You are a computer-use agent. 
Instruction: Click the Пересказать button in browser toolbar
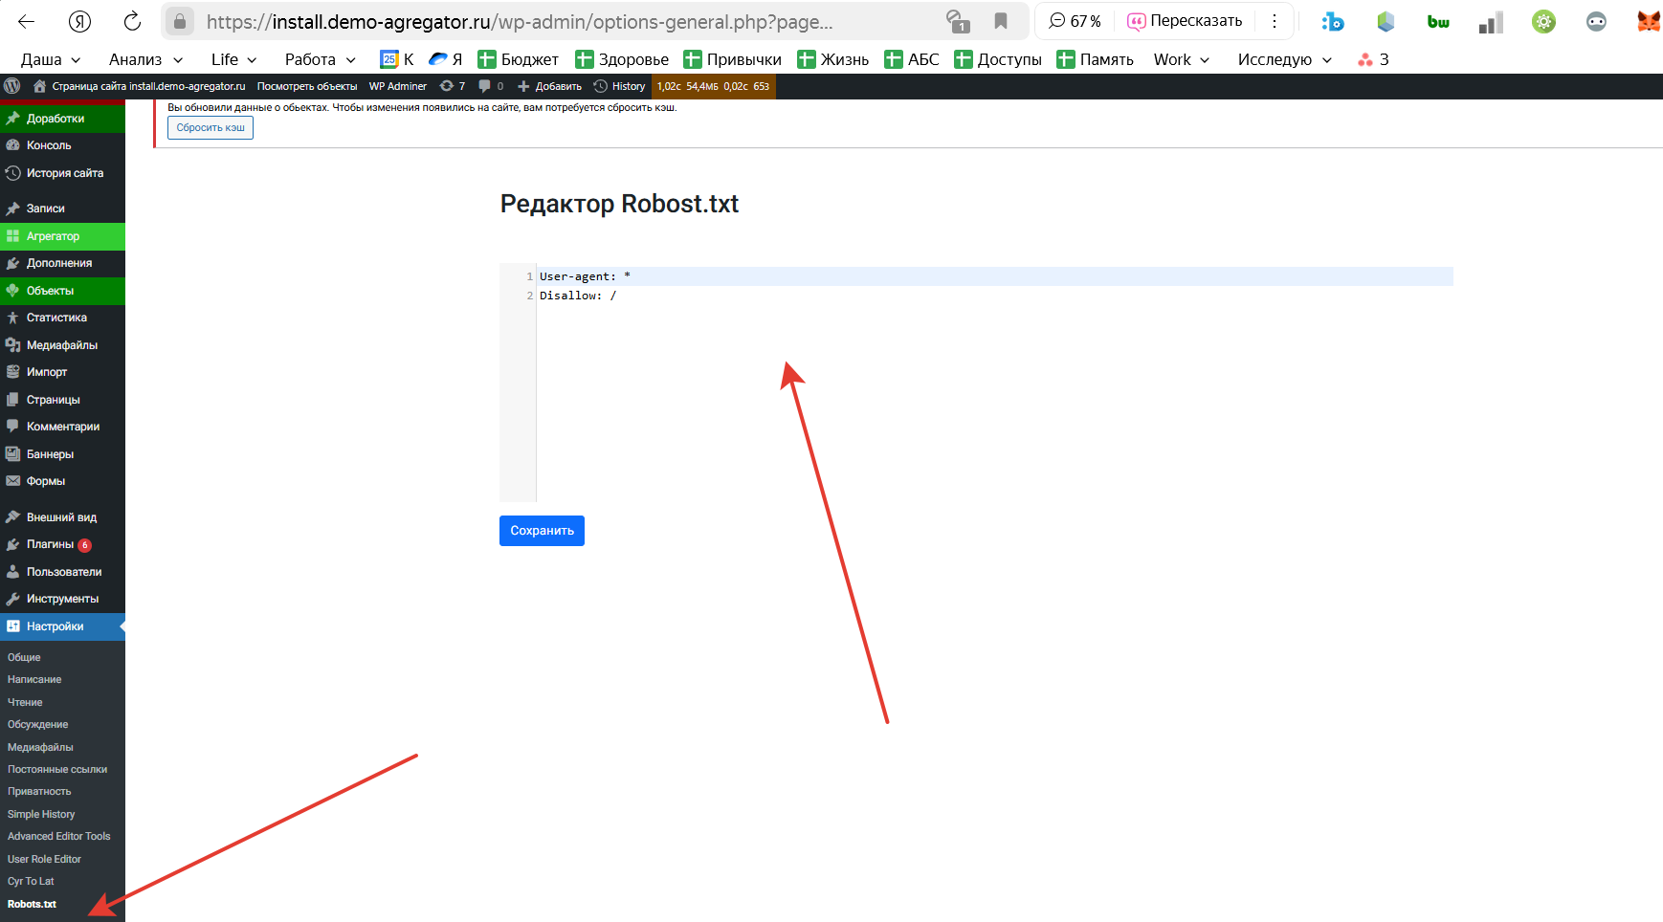tap(1185, 21)
